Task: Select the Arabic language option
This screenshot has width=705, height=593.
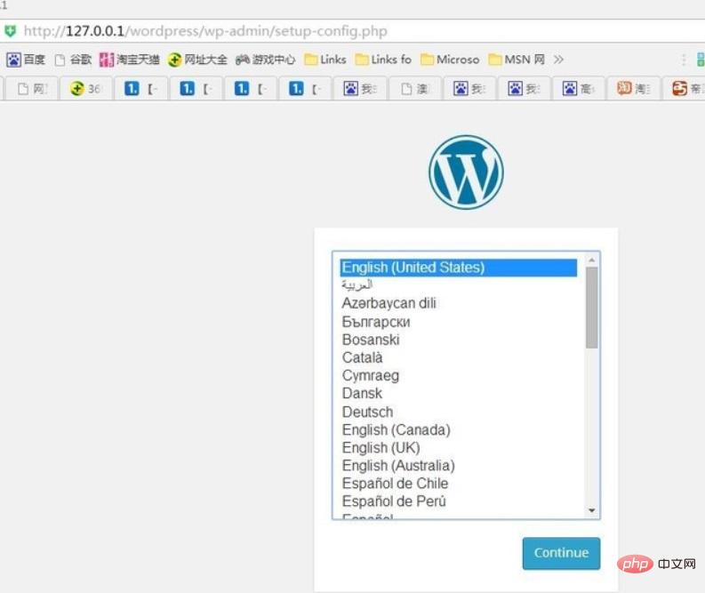Action: [x=459, y=285]
